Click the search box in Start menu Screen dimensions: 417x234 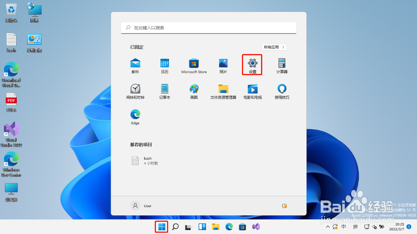[x=208, y=28]
